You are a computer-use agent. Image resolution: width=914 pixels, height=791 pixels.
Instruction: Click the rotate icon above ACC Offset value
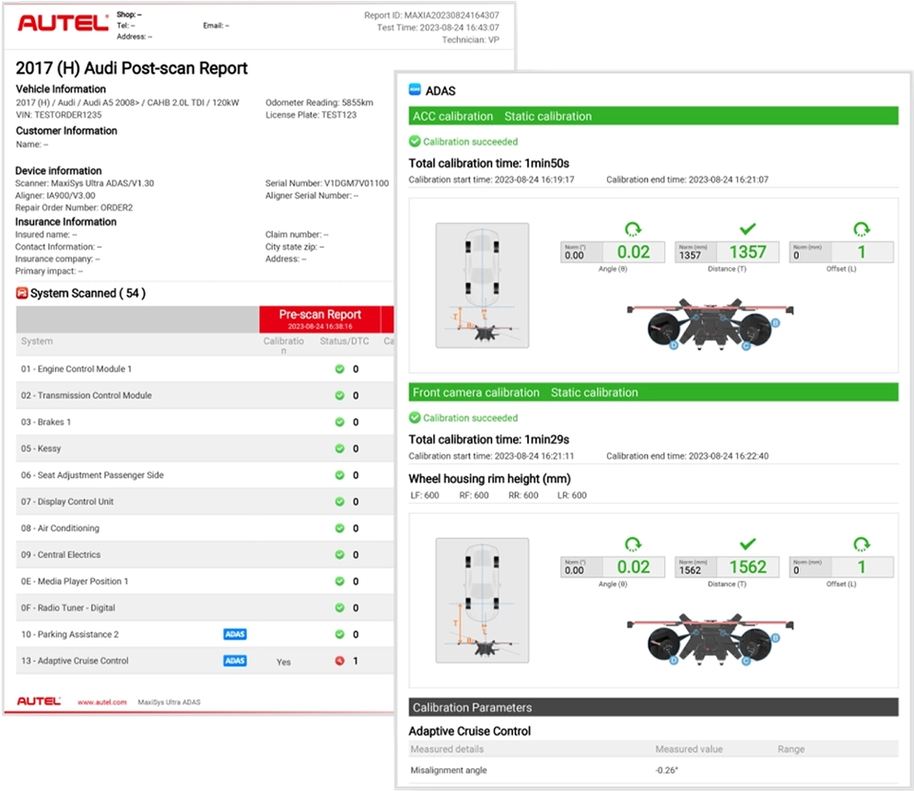861,229
